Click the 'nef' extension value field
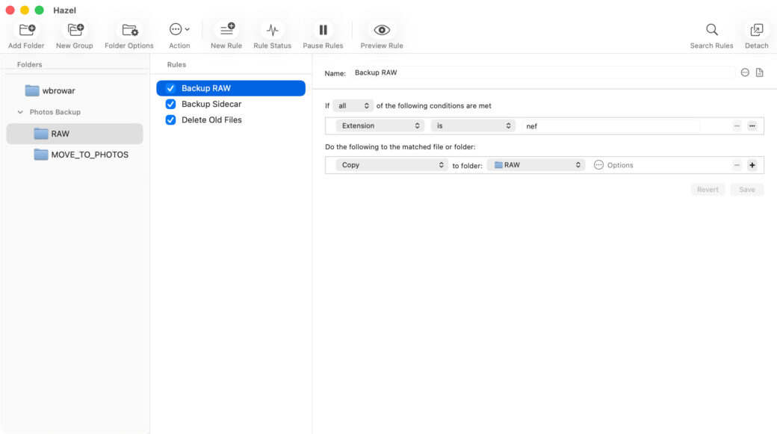Viewport: 777px width, 434px height. click(610, 126)
